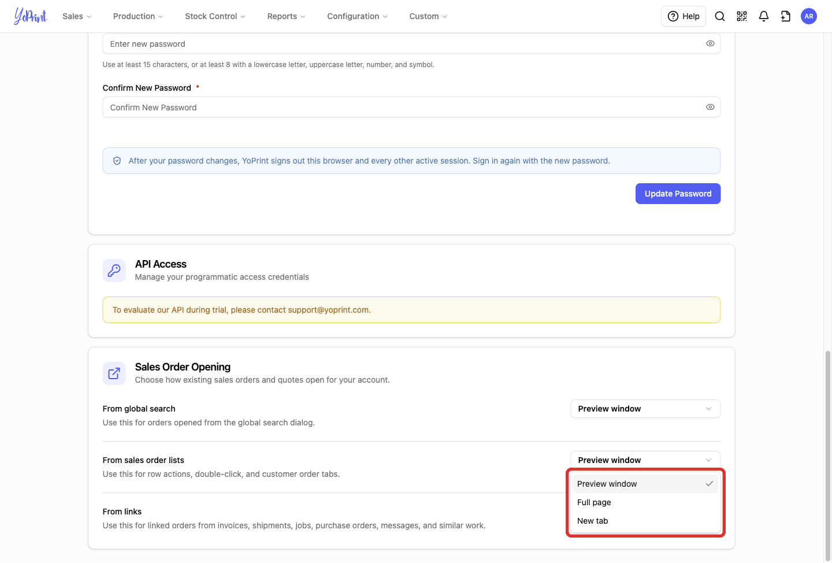Open the AR user avatar menu

(809, 16)
